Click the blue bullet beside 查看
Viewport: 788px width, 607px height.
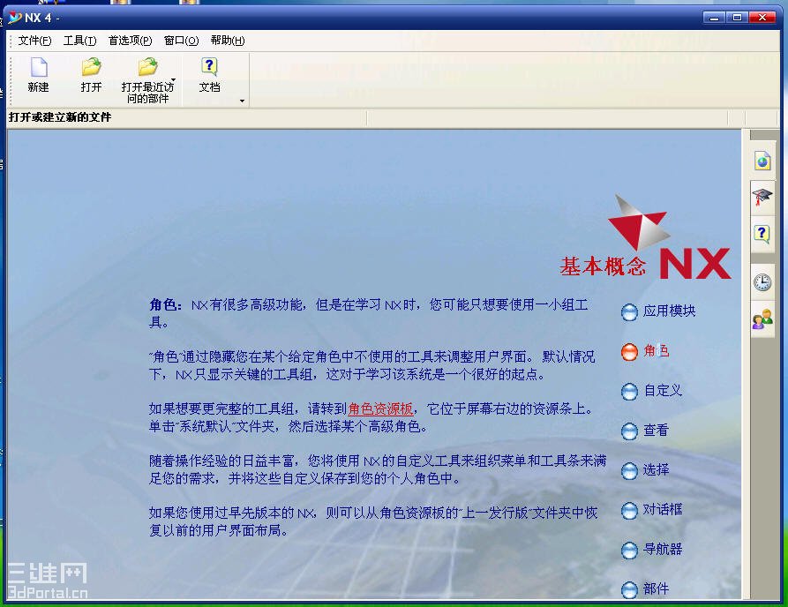[x=629, y=431]
